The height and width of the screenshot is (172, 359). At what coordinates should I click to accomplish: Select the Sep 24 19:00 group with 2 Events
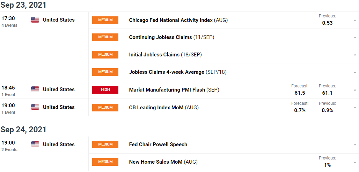click(9, 146)
